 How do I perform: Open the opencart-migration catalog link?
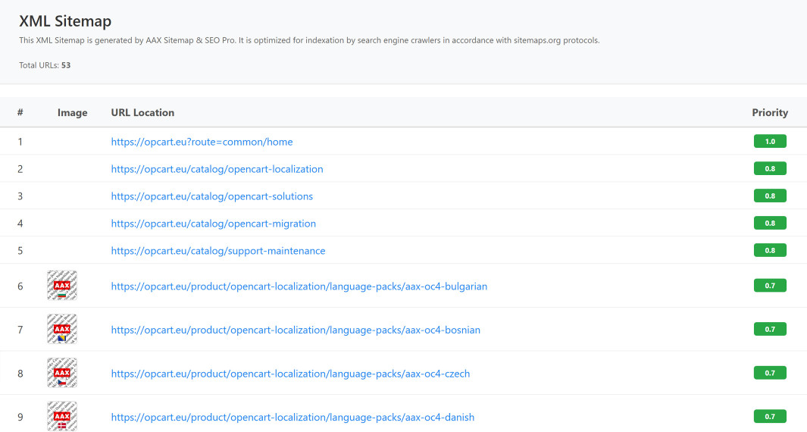click(x=213, y=224)
